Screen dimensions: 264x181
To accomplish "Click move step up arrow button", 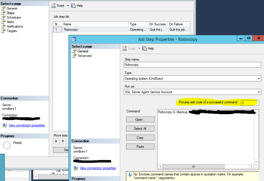I will pos(56,141).
